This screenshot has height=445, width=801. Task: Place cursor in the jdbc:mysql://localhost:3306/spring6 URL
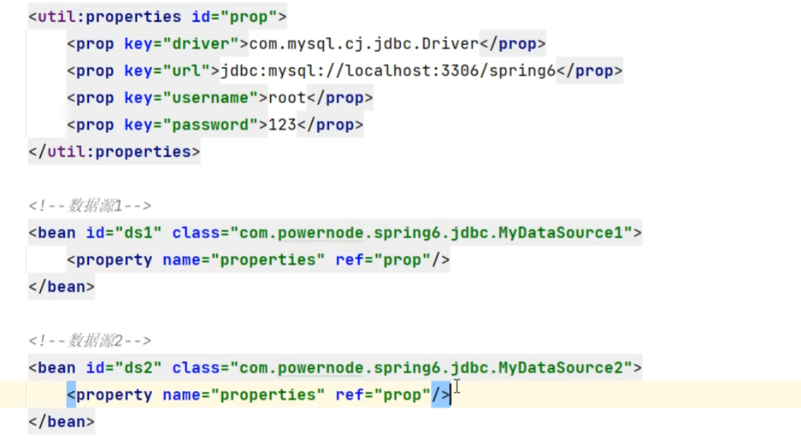click(x=388, y=71)
